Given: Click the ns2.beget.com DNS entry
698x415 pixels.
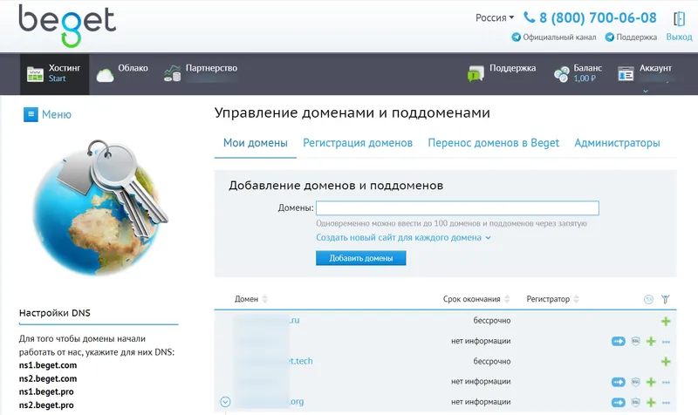Looking at the screenshot, I should (x=48, y=378).
